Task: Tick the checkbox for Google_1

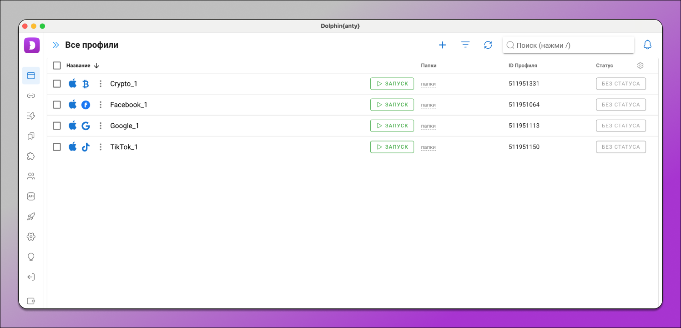Action: pyautogui.click(x=57, y=126)
